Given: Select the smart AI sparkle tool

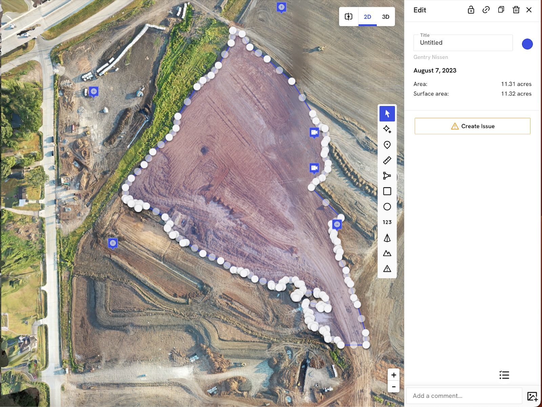Looking at the screenshot, I should click(387, 129).
